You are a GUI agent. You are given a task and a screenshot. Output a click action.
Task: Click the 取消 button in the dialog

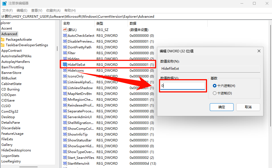click(248, 107)
